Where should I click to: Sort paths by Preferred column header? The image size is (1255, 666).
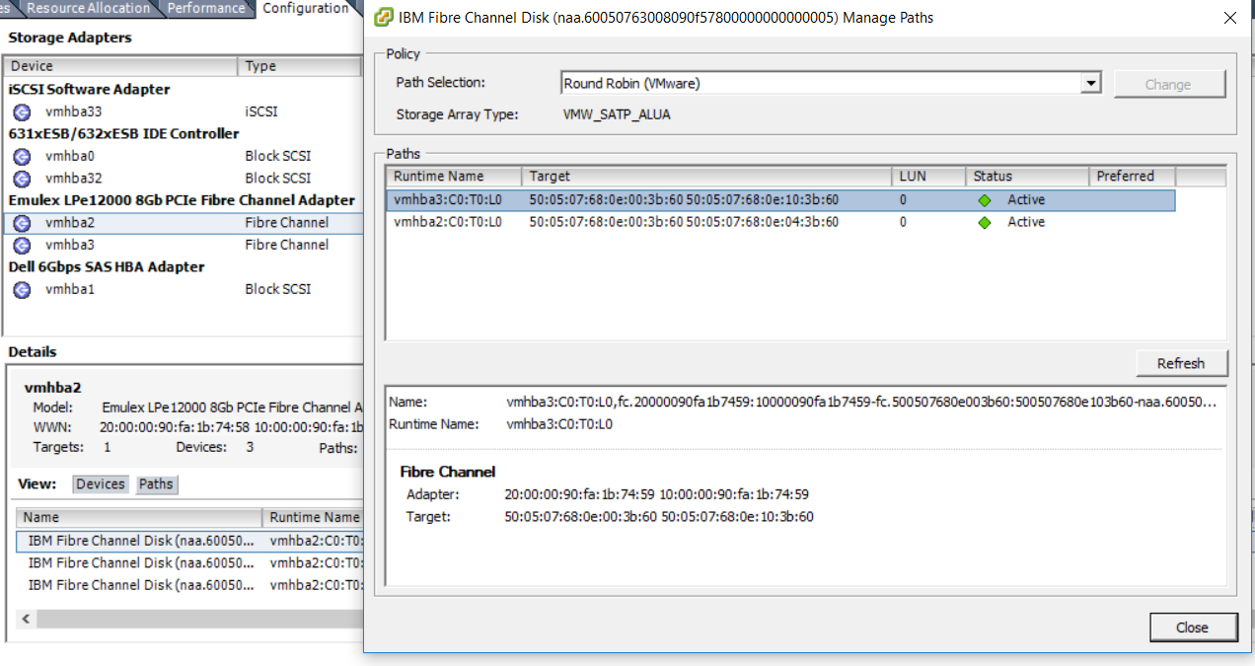point(1133,177)
